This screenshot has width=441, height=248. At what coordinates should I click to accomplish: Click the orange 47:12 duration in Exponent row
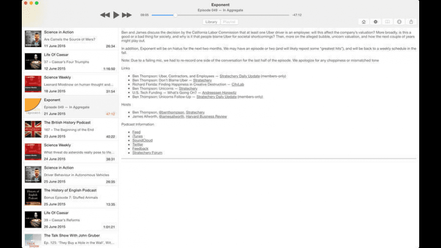111,114
